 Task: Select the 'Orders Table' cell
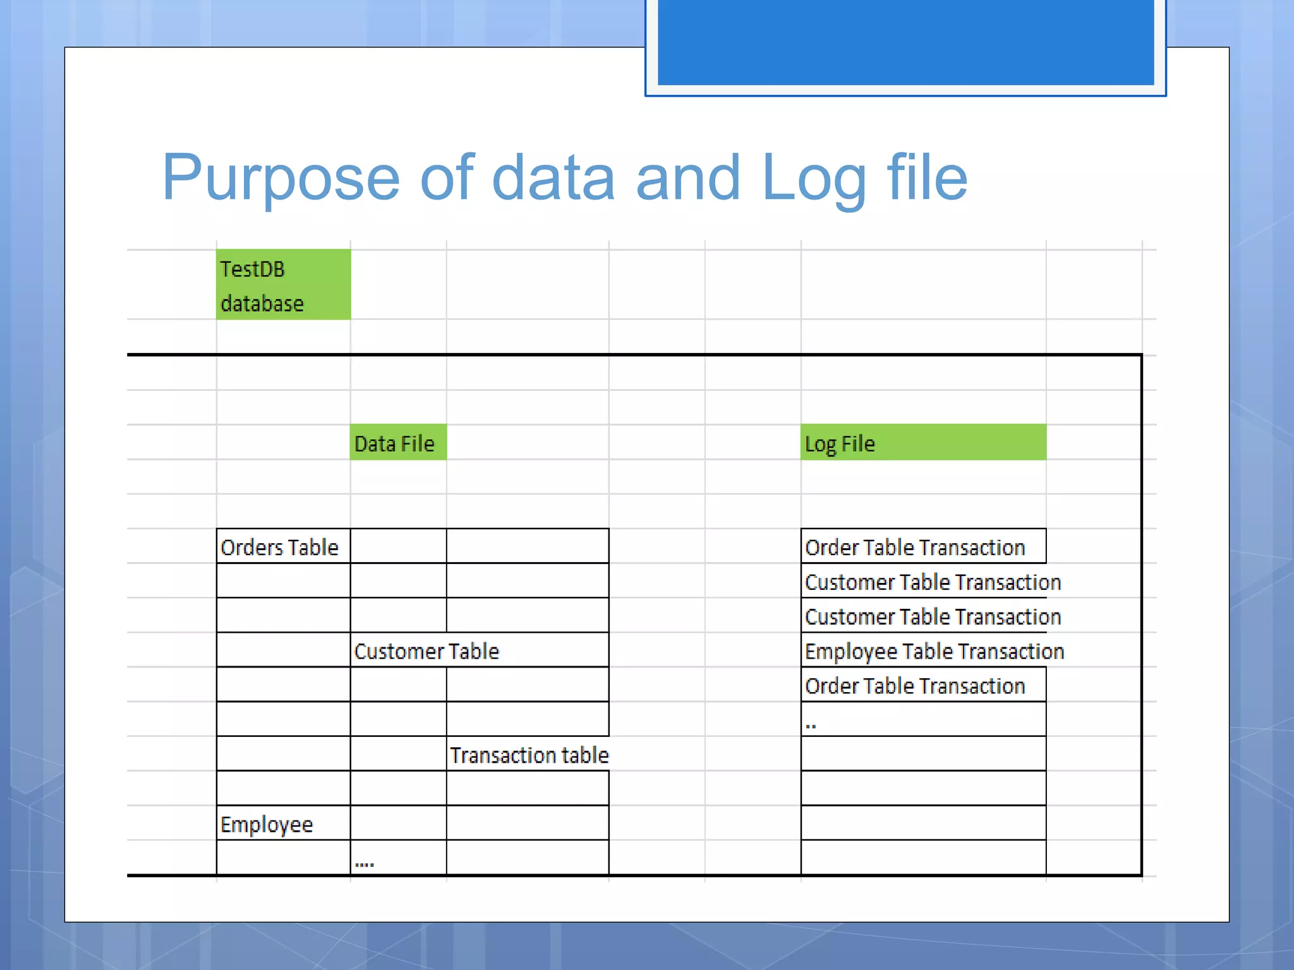[x=284, y=546]
